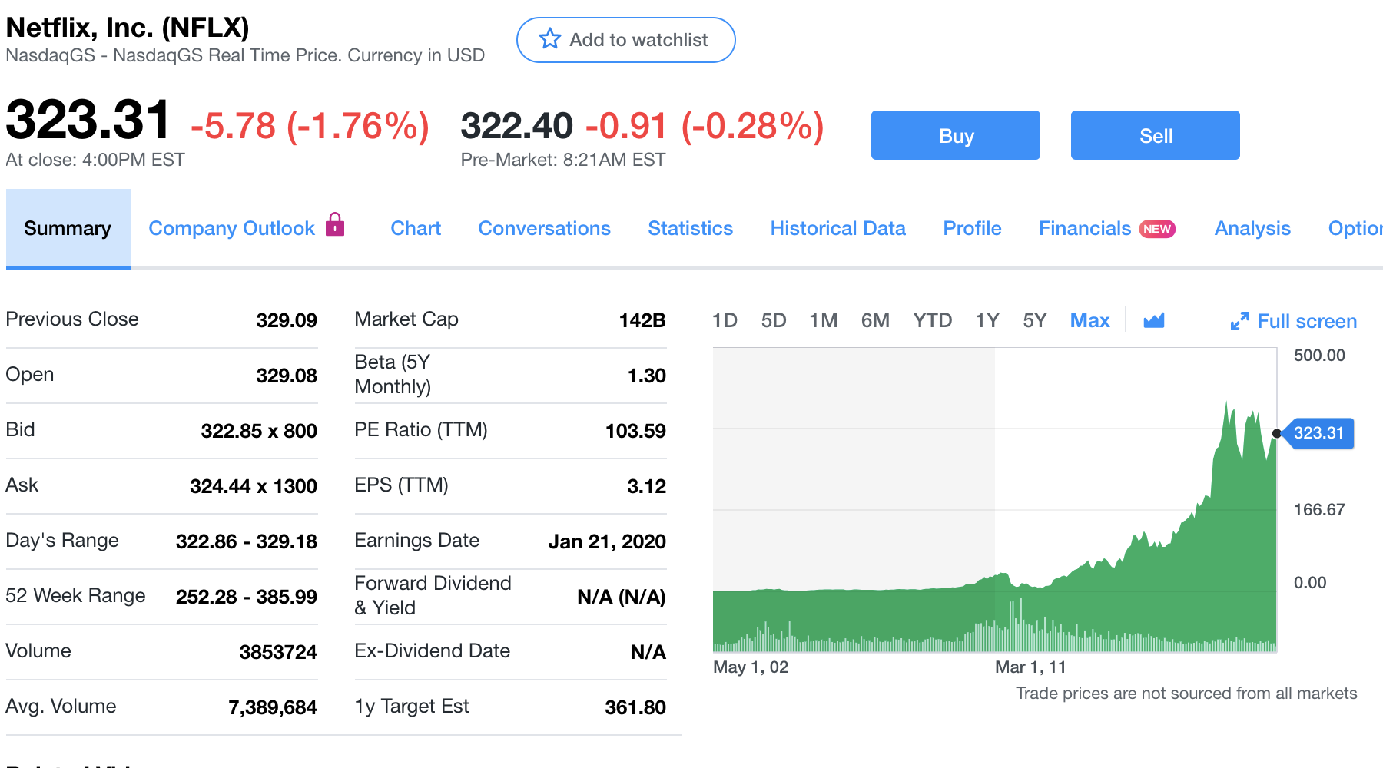Image resolution: width=1383 pixels, height=768 pixels.
Task: Click the -5.78 (-1.76%) change figure
Action: pos(310,126)
